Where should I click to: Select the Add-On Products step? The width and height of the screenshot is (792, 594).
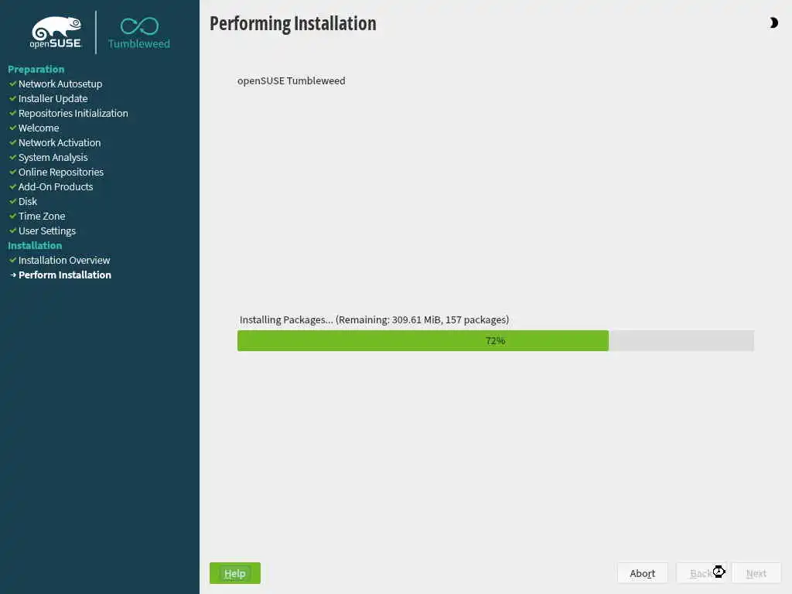point(56,187)
